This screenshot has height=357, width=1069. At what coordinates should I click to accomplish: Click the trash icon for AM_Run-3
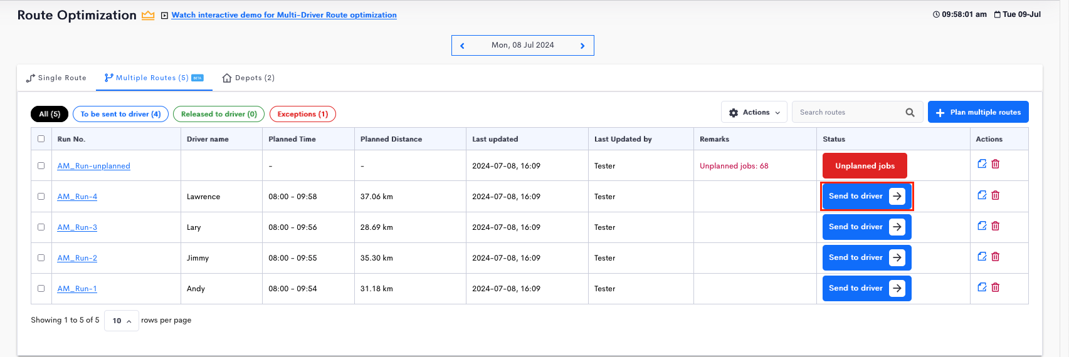point(996,226)
